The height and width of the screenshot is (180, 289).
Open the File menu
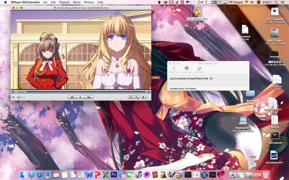coord(45,2)
